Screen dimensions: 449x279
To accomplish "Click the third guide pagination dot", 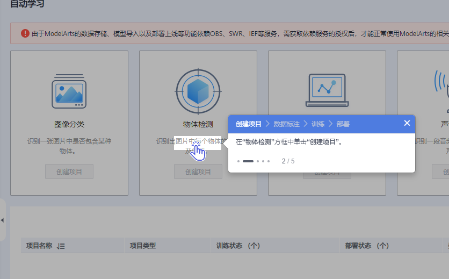I will tap(258, 161).
